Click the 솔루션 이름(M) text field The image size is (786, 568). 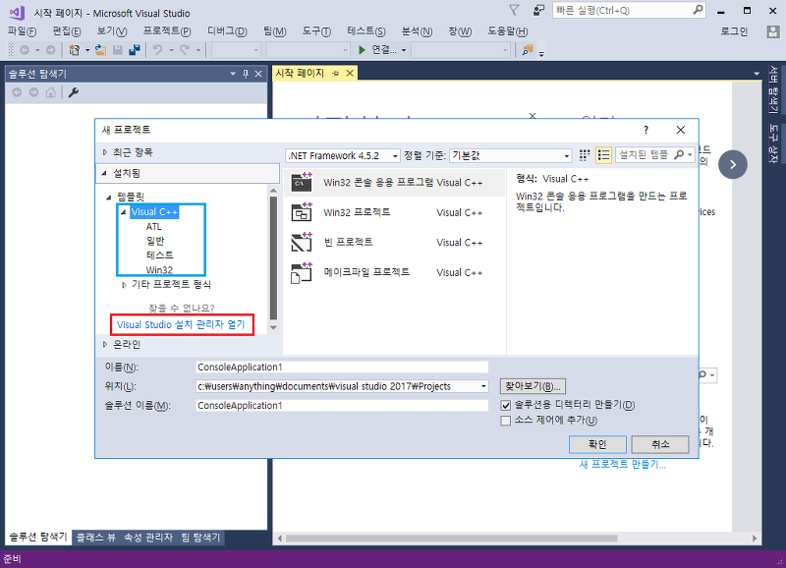pos(341,405)
